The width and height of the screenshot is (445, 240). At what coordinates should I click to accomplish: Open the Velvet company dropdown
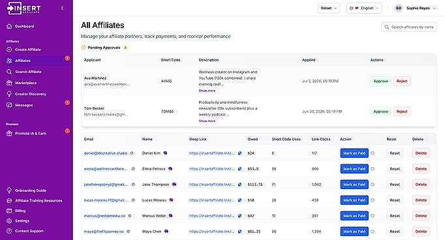329,8
